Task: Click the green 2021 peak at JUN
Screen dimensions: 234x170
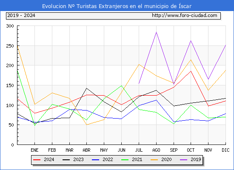Action: pos(122,86)
